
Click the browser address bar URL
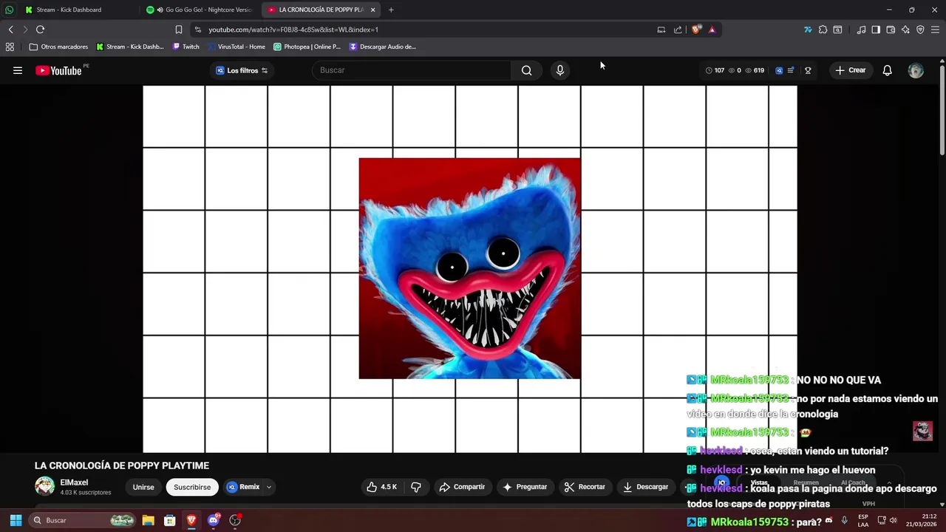point(293,30)
